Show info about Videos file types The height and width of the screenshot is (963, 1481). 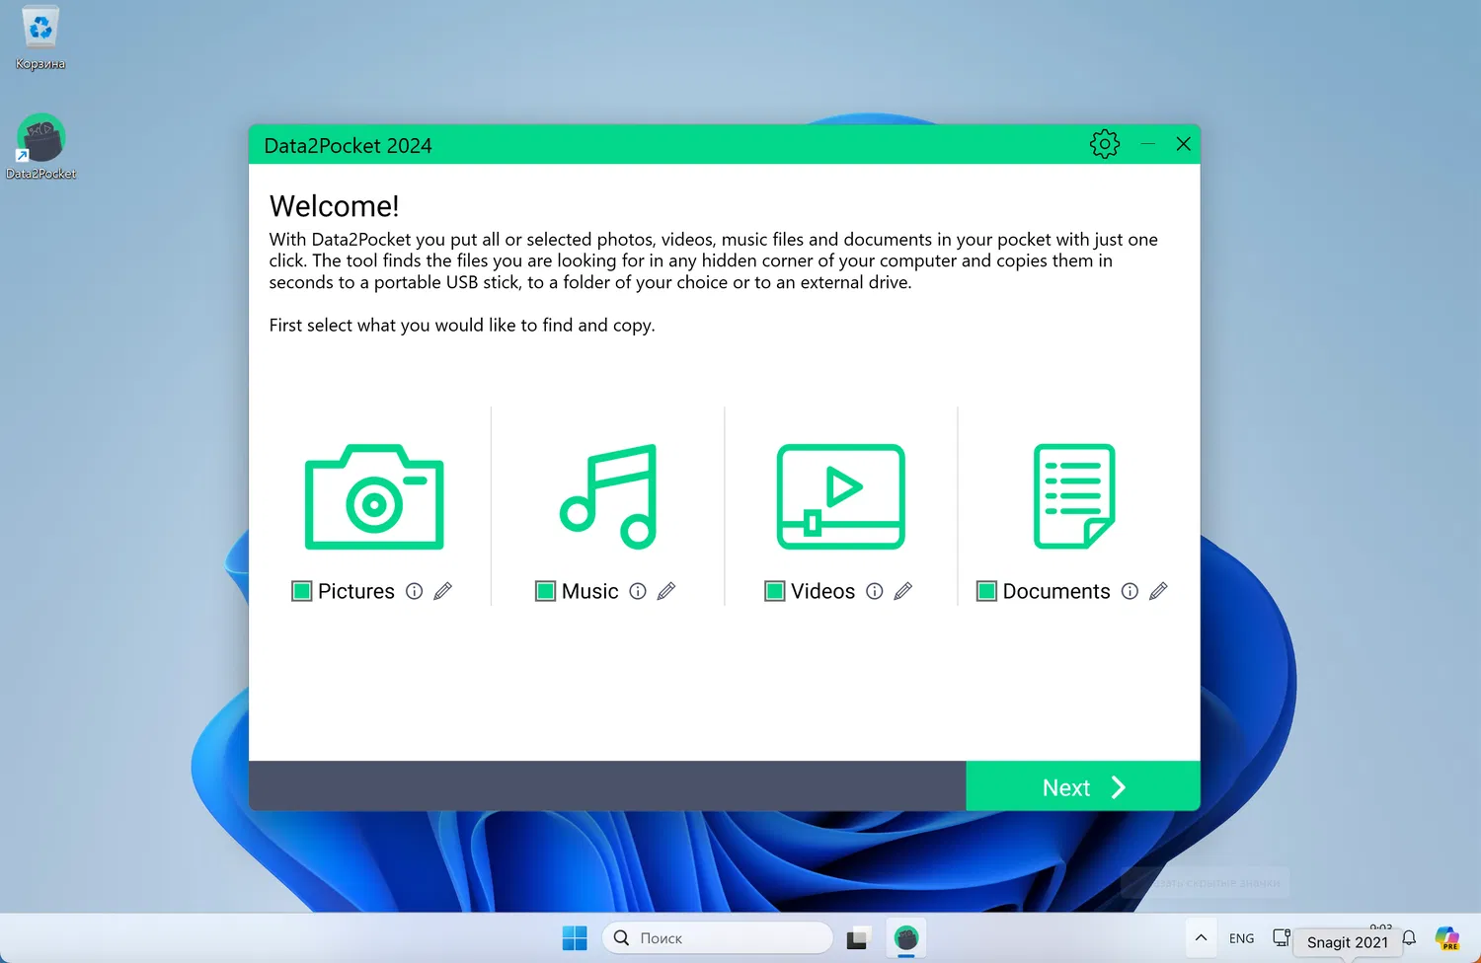point(875,591)
